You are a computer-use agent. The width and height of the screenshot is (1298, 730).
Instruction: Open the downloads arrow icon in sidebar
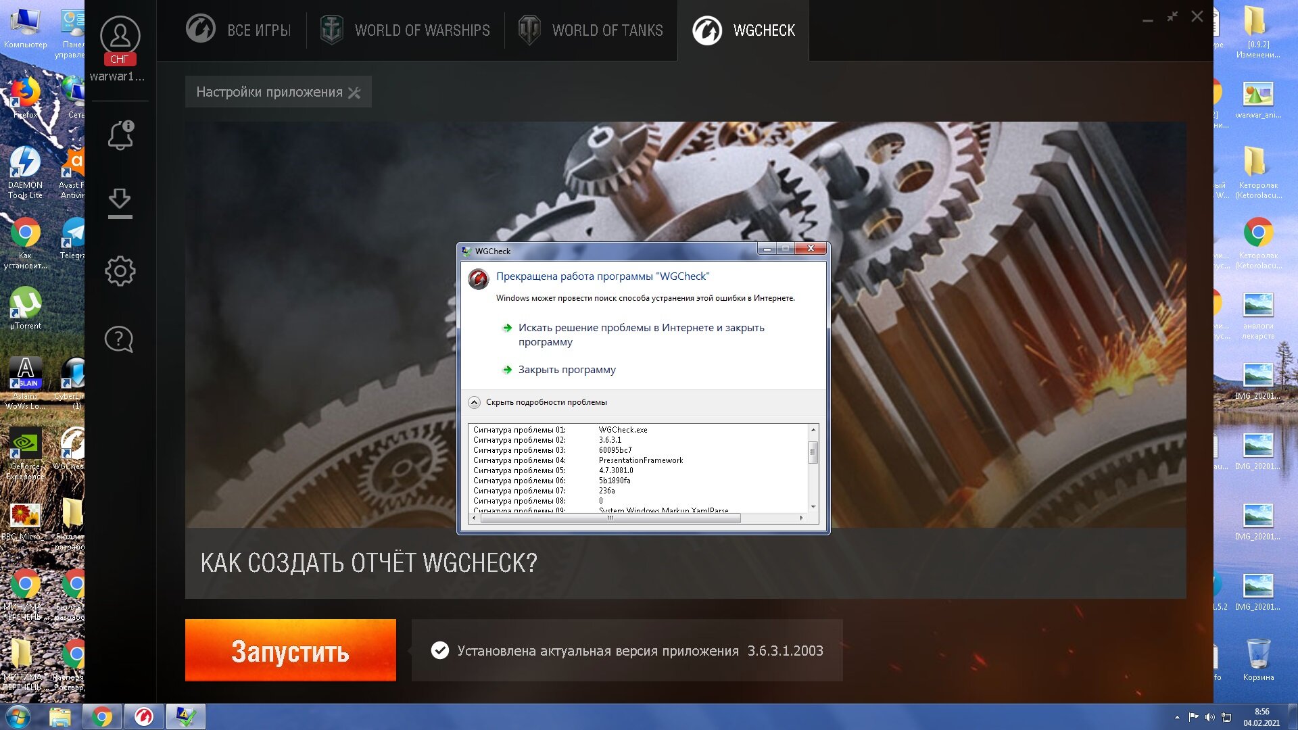point(120,203)
